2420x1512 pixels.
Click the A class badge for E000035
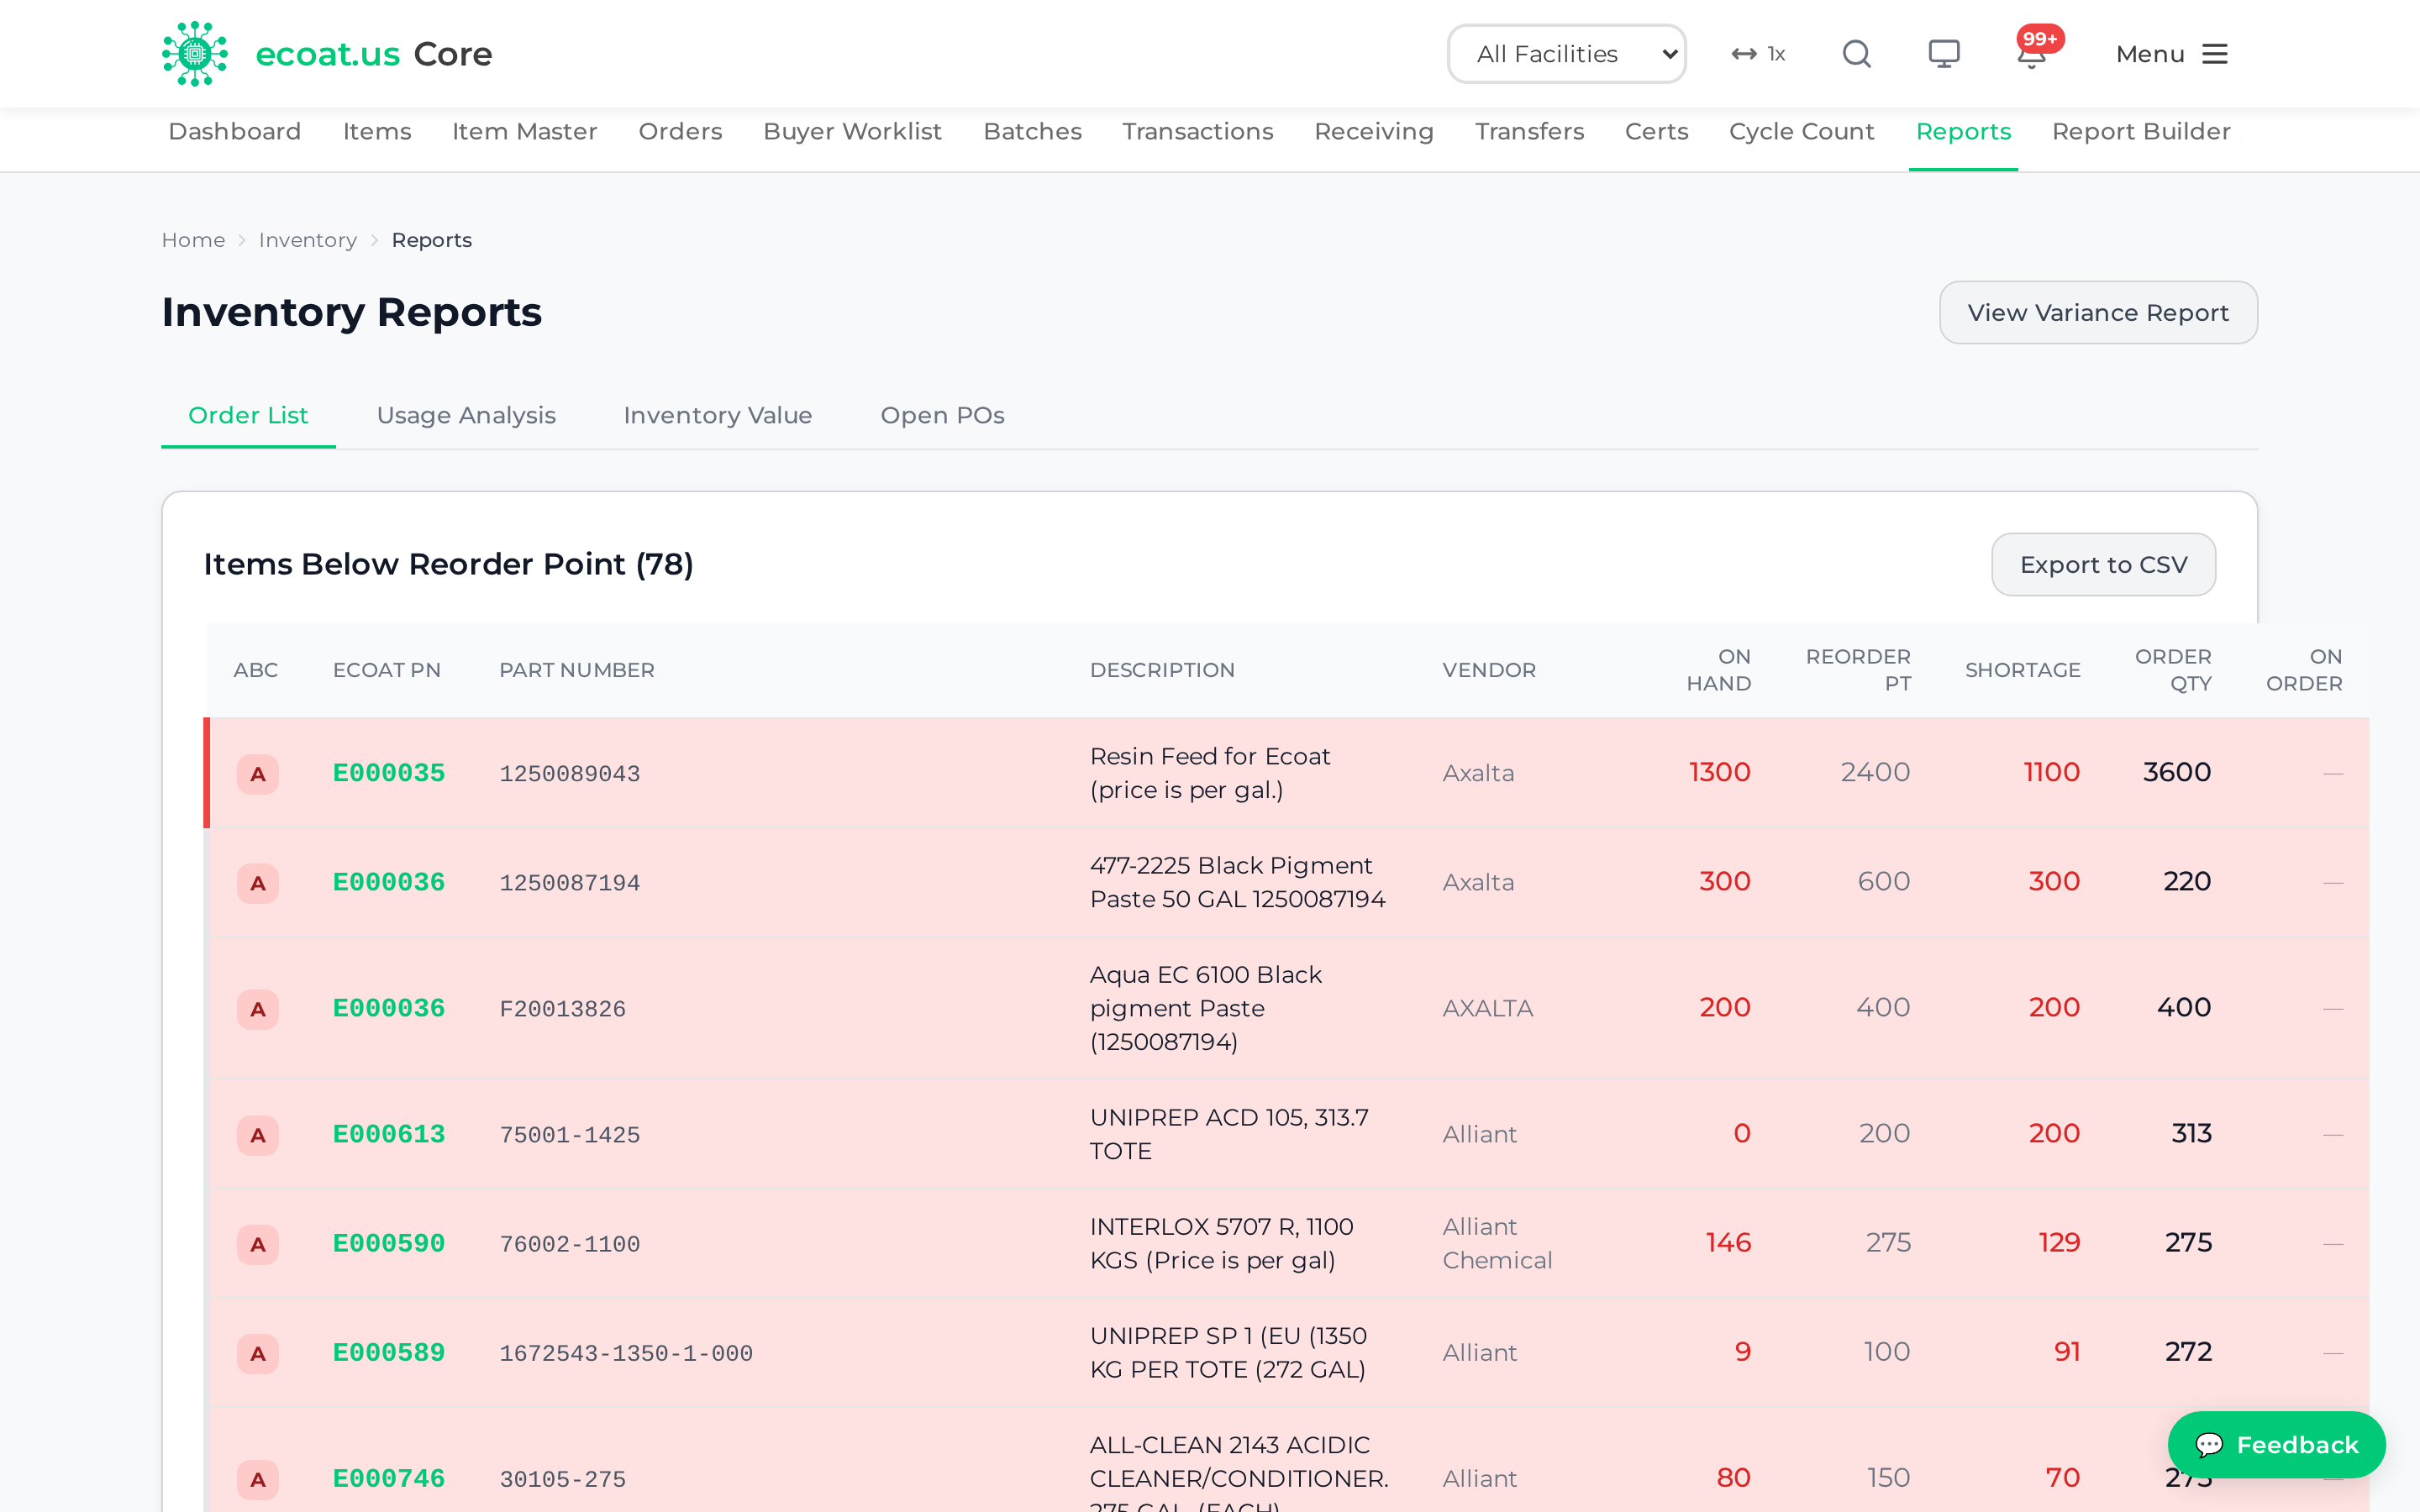point(258,774)
